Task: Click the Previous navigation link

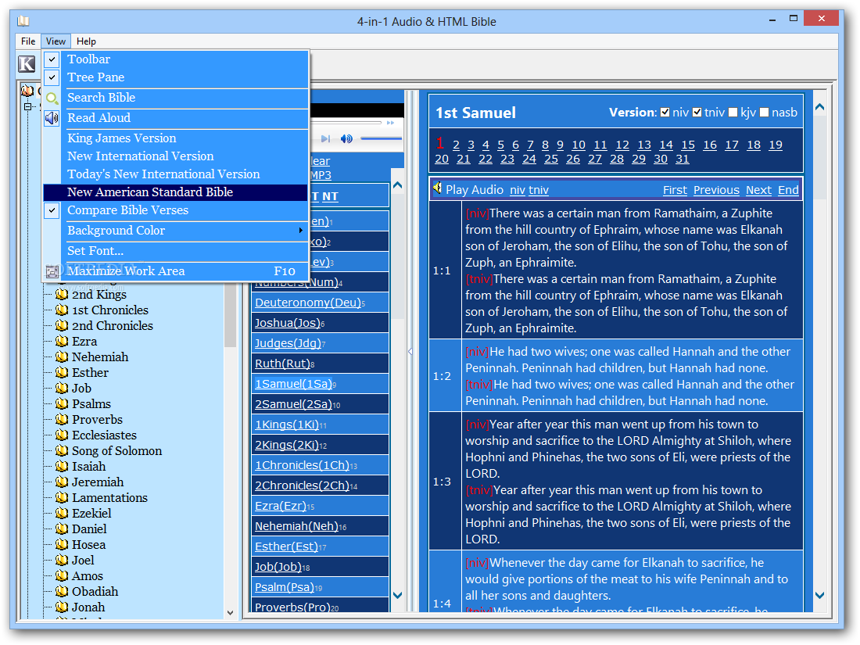Action: coord(716,190)
